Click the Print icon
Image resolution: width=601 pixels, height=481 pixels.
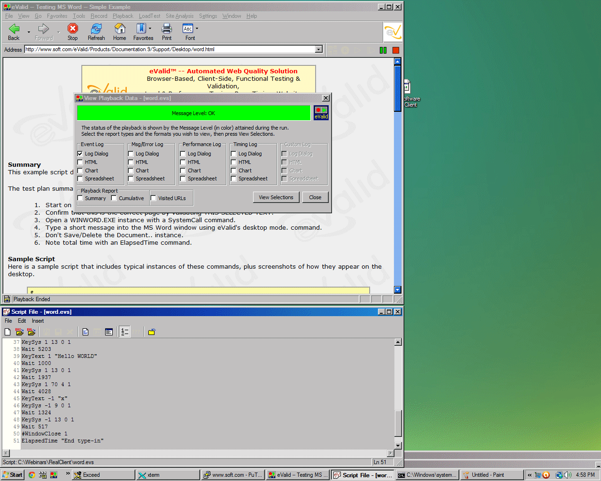[167, 29]
